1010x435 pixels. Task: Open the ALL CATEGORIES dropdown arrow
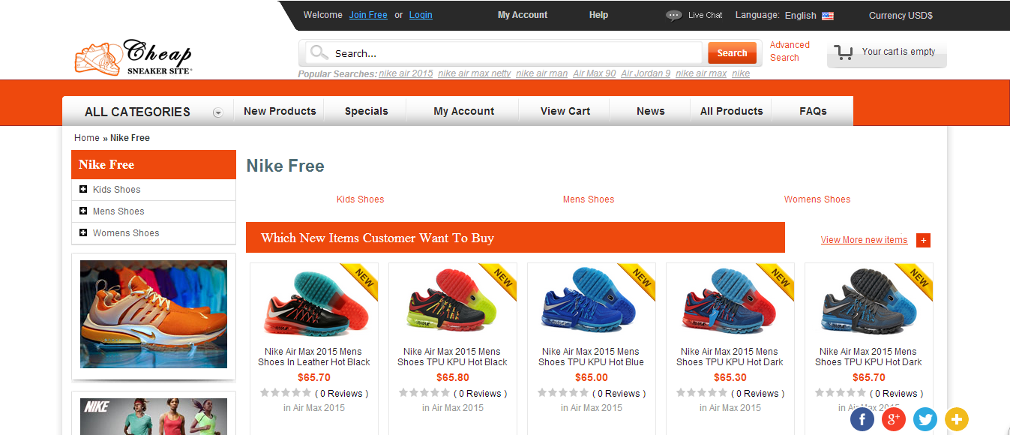coord(218,112)
